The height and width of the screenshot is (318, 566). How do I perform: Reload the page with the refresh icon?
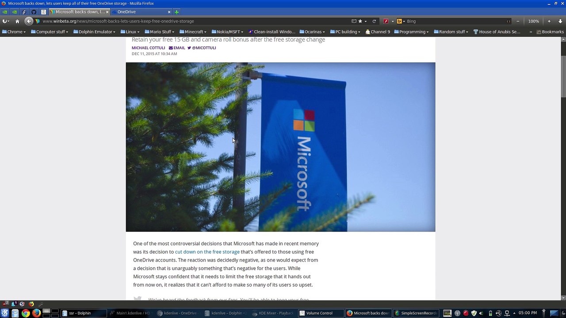(x=374, y=21)
